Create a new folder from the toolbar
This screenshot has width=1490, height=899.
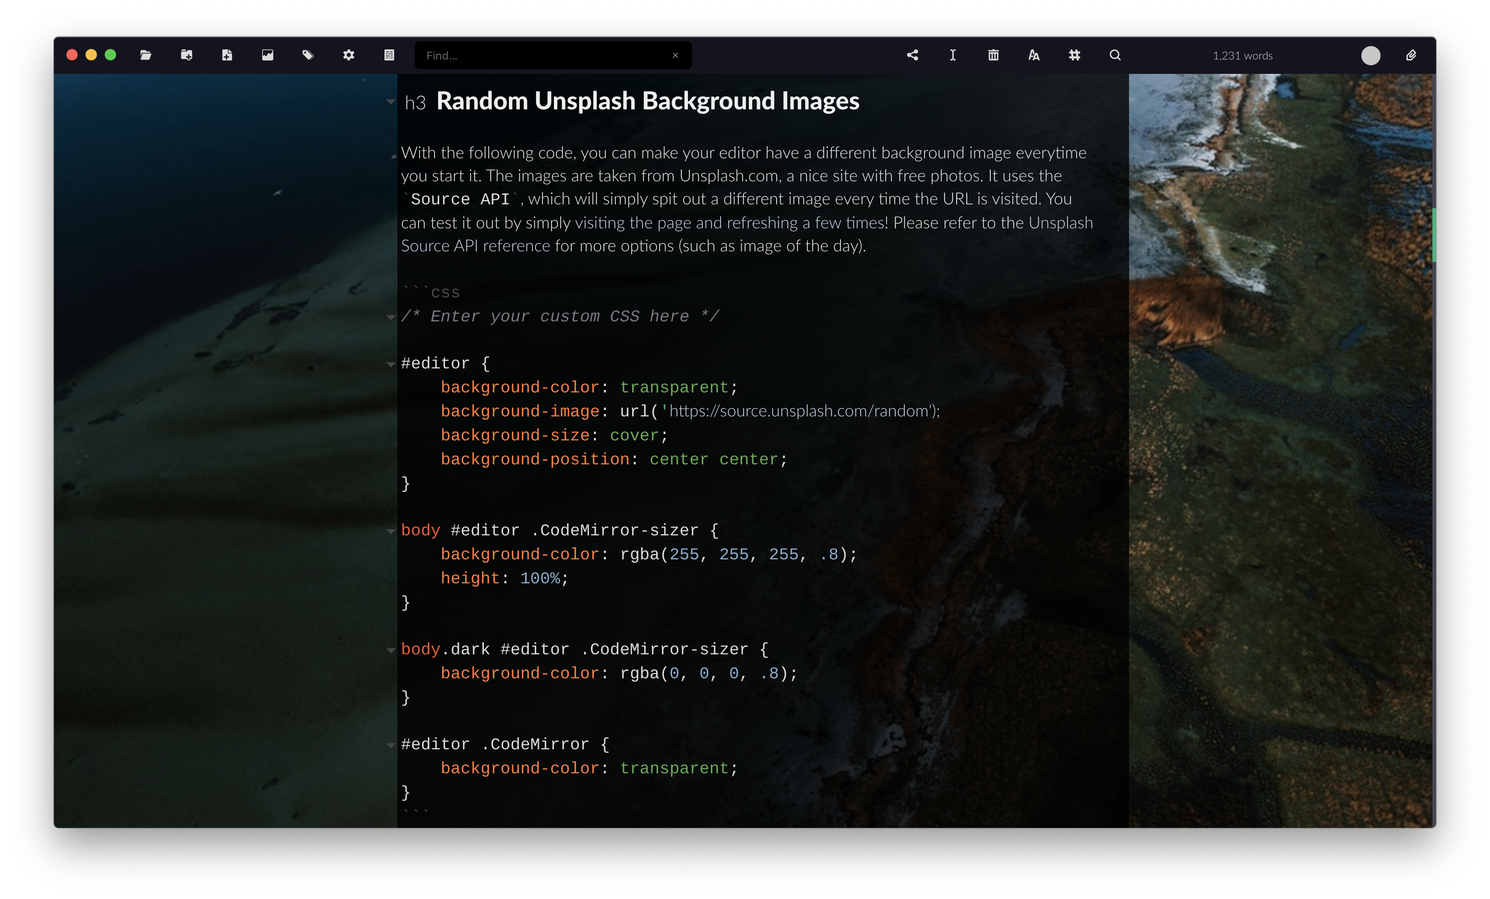(187, 55)
